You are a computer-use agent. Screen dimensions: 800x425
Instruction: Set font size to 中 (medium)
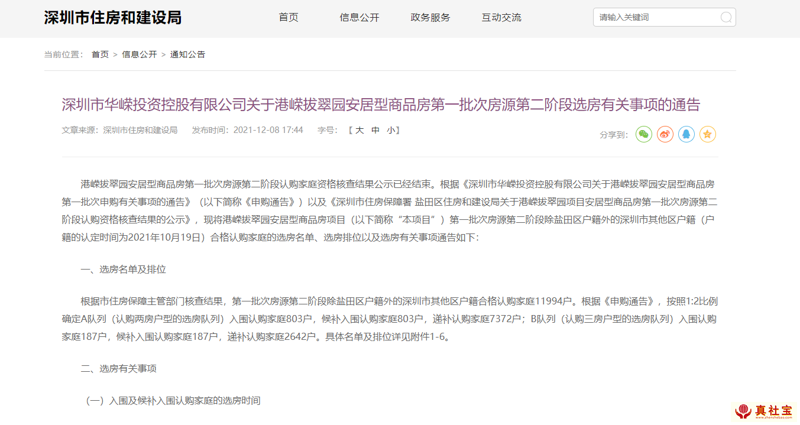375,130
